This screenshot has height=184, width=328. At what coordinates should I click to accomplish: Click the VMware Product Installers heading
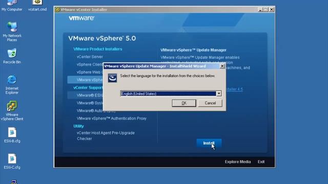[x=98, y=49]
